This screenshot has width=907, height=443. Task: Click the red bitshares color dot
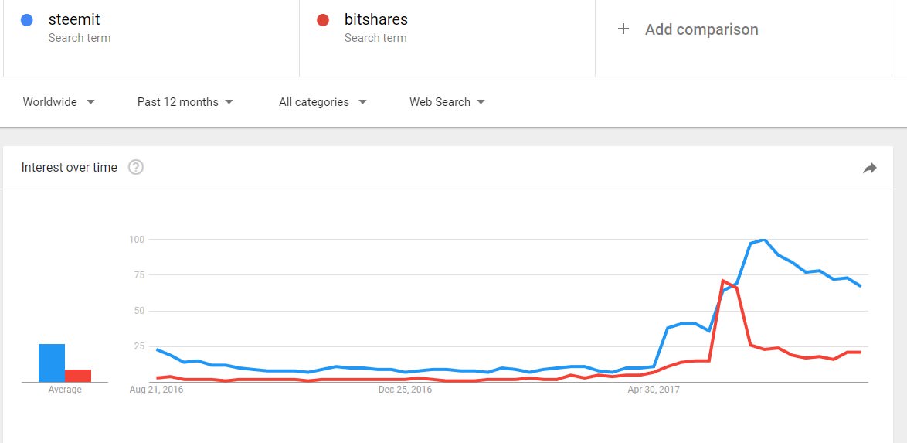(x=323, y=19)
